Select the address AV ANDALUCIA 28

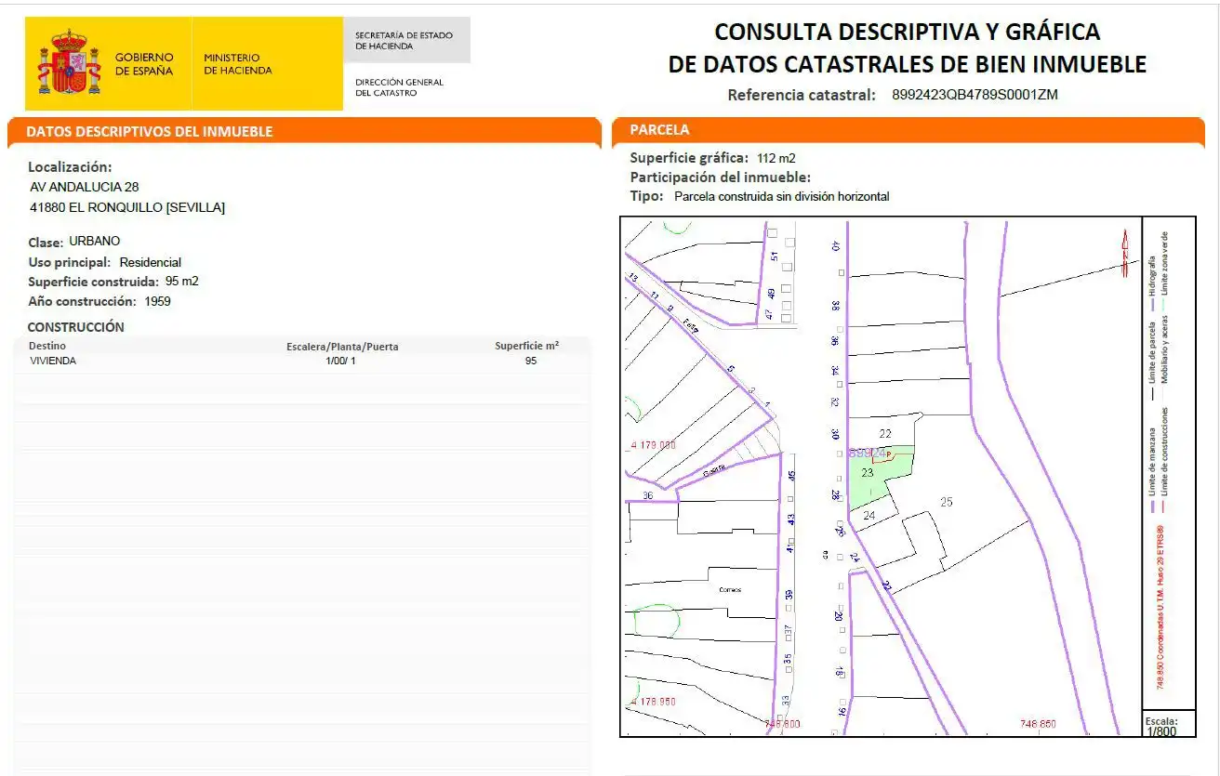[85, 187]
